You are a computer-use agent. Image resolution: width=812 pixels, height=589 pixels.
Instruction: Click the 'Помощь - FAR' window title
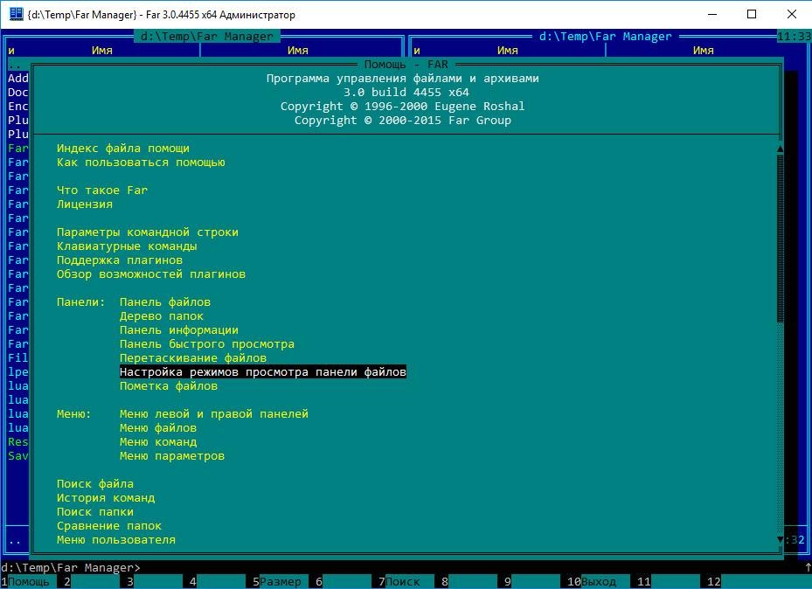click(406, 65)
